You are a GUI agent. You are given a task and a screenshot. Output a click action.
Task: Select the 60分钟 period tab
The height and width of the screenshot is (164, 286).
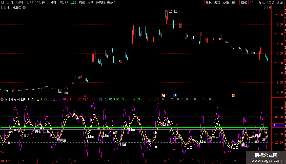click(63, 2)
